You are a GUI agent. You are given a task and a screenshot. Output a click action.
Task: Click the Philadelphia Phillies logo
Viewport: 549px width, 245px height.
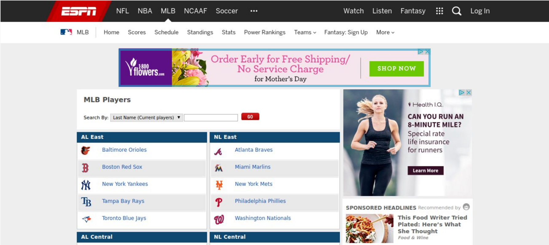tap(219, 202)
